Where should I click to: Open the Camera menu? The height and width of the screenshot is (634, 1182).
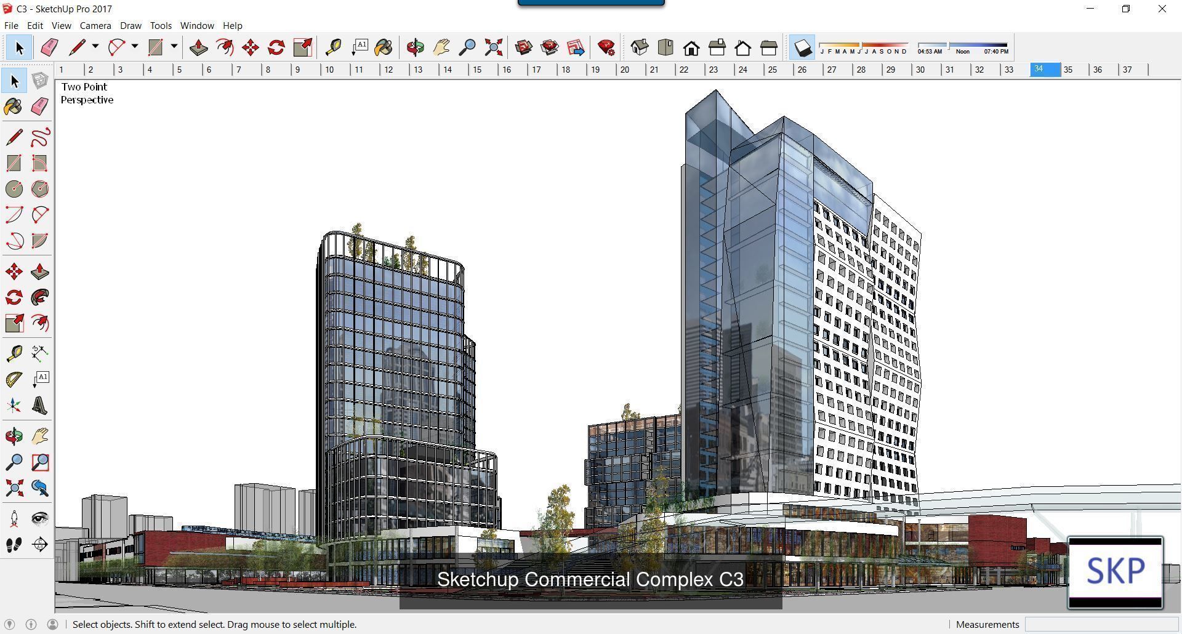tap(95, 25)
